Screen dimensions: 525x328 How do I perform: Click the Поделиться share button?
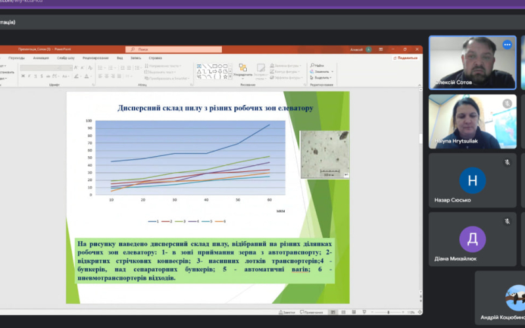(406, 58)
